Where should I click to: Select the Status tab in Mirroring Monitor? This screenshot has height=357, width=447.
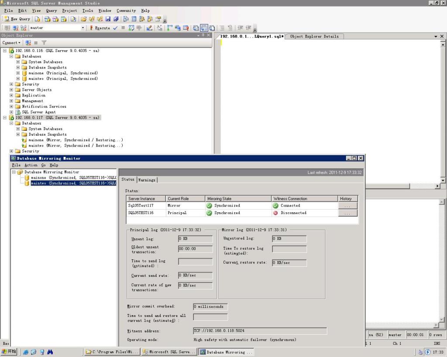[x=128, y=179]
